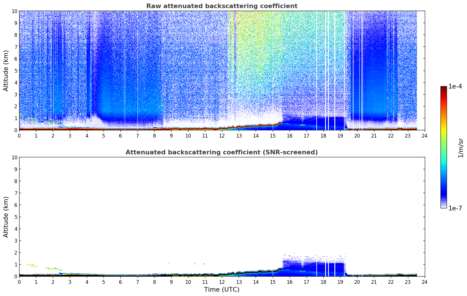Click the '1e-7' colorbar minimum label
This screenshot has width=467, height=296.
pos(455,208)
